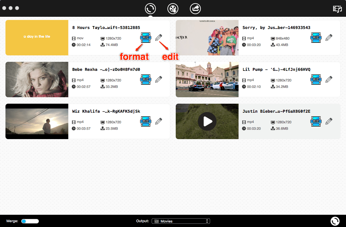The height and width of the screenshot is (227, 346).
Task: Click the 36.6MB file size value
Action: coord(282,128)
